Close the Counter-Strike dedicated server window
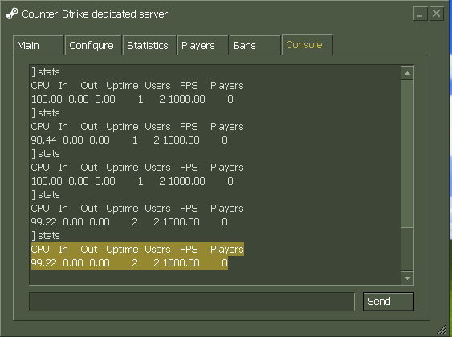 click(437, 14)
